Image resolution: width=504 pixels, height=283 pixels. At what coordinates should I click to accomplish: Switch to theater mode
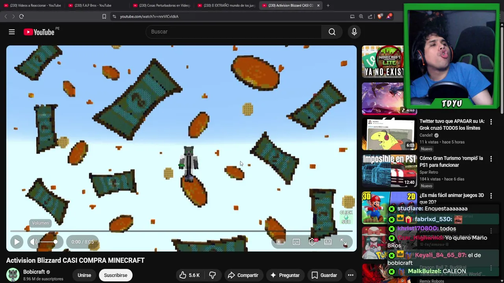[x=328, y=242]
